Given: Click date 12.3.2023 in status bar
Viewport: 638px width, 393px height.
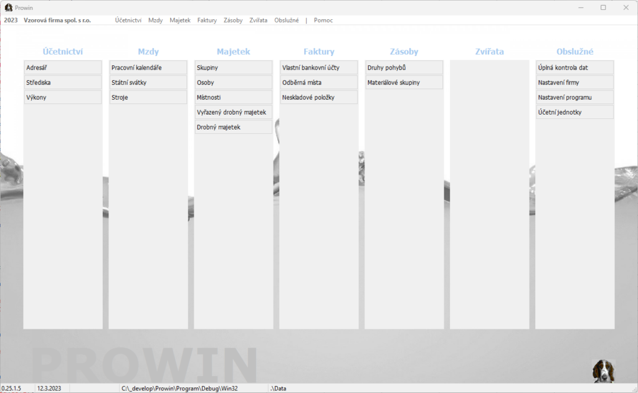Looking at the screenshot, I should tap(49, 389).
